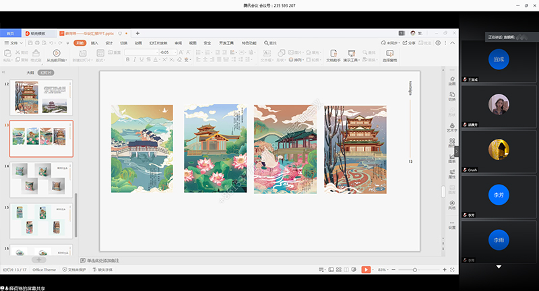Open the 动画 animation side panel icon
Screen dimensions: 539x291
pyautogui.click(x=451, y=80)
